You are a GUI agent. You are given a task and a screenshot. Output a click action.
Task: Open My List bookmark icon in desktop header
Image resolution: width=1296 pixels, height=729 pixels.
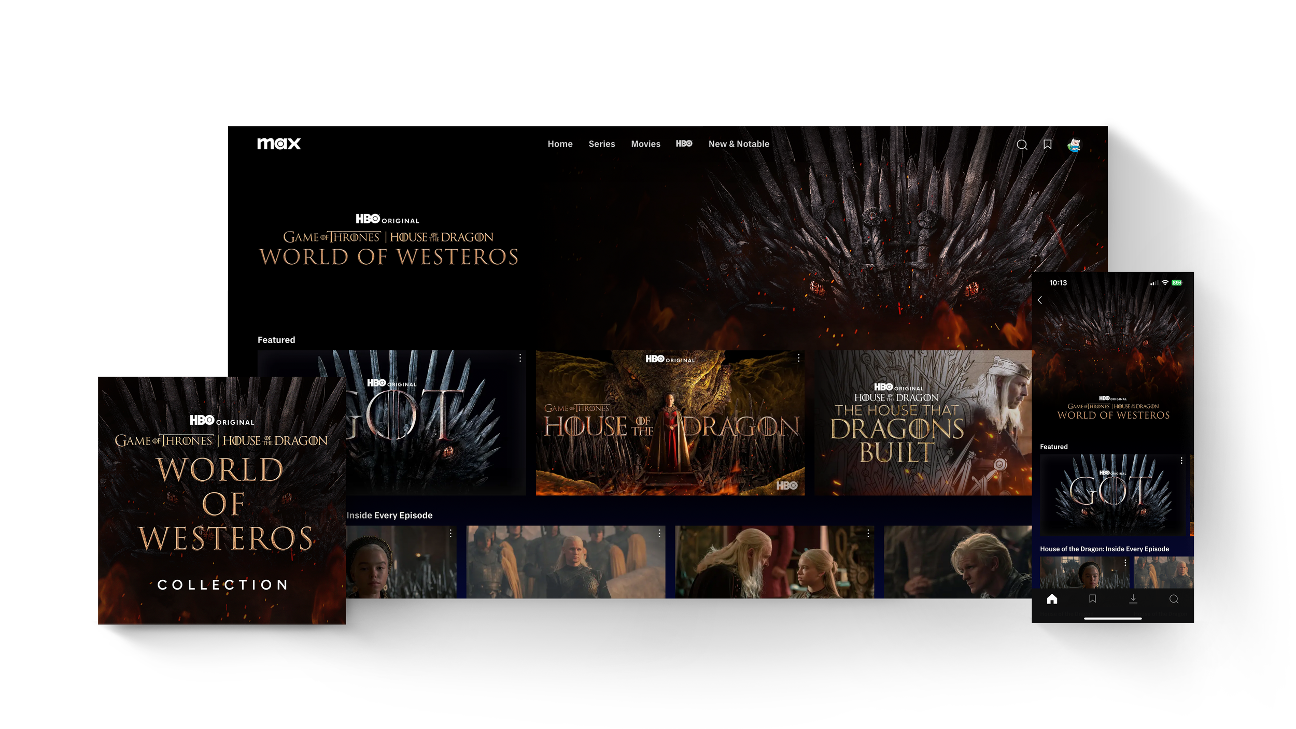click(1047, 144)
